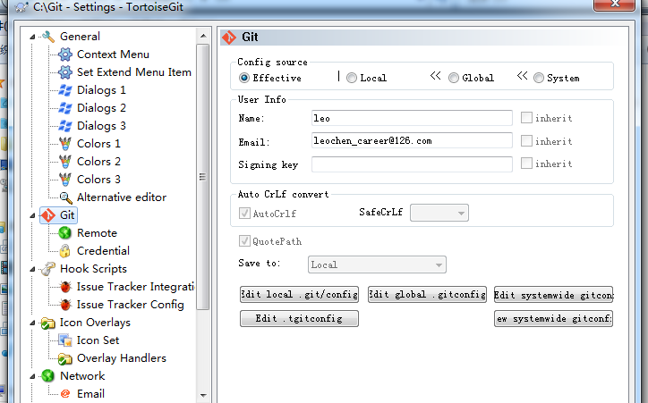Click Edit .tgitconfig button
The width and height of the screenshot is (648, 403).
pyautogui.click(x=299, y=318)
